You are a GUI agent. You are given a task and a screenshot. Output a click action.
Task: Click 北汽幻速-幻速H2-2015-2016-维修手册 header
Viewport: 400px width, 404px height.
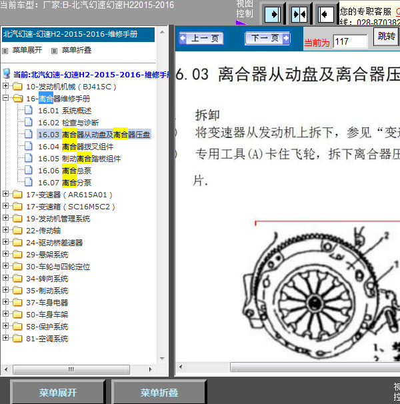coord(78,34)
